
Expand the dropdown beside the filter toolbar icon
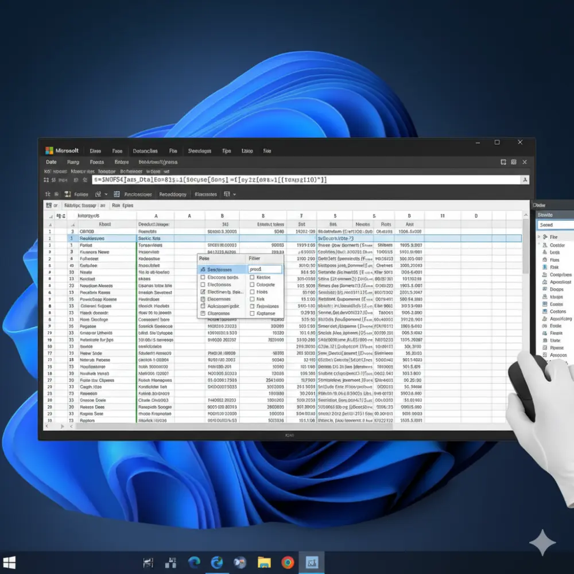coord(235,194)
